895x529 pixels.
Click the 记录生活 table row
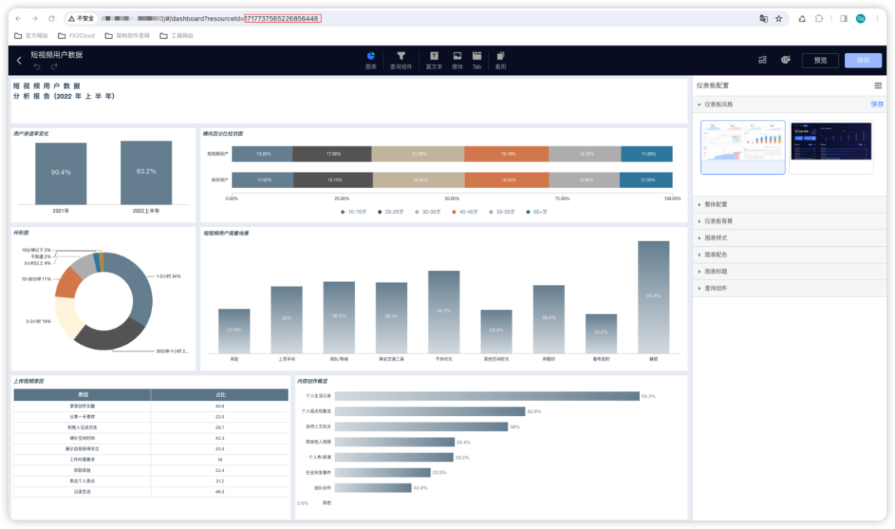151,491
